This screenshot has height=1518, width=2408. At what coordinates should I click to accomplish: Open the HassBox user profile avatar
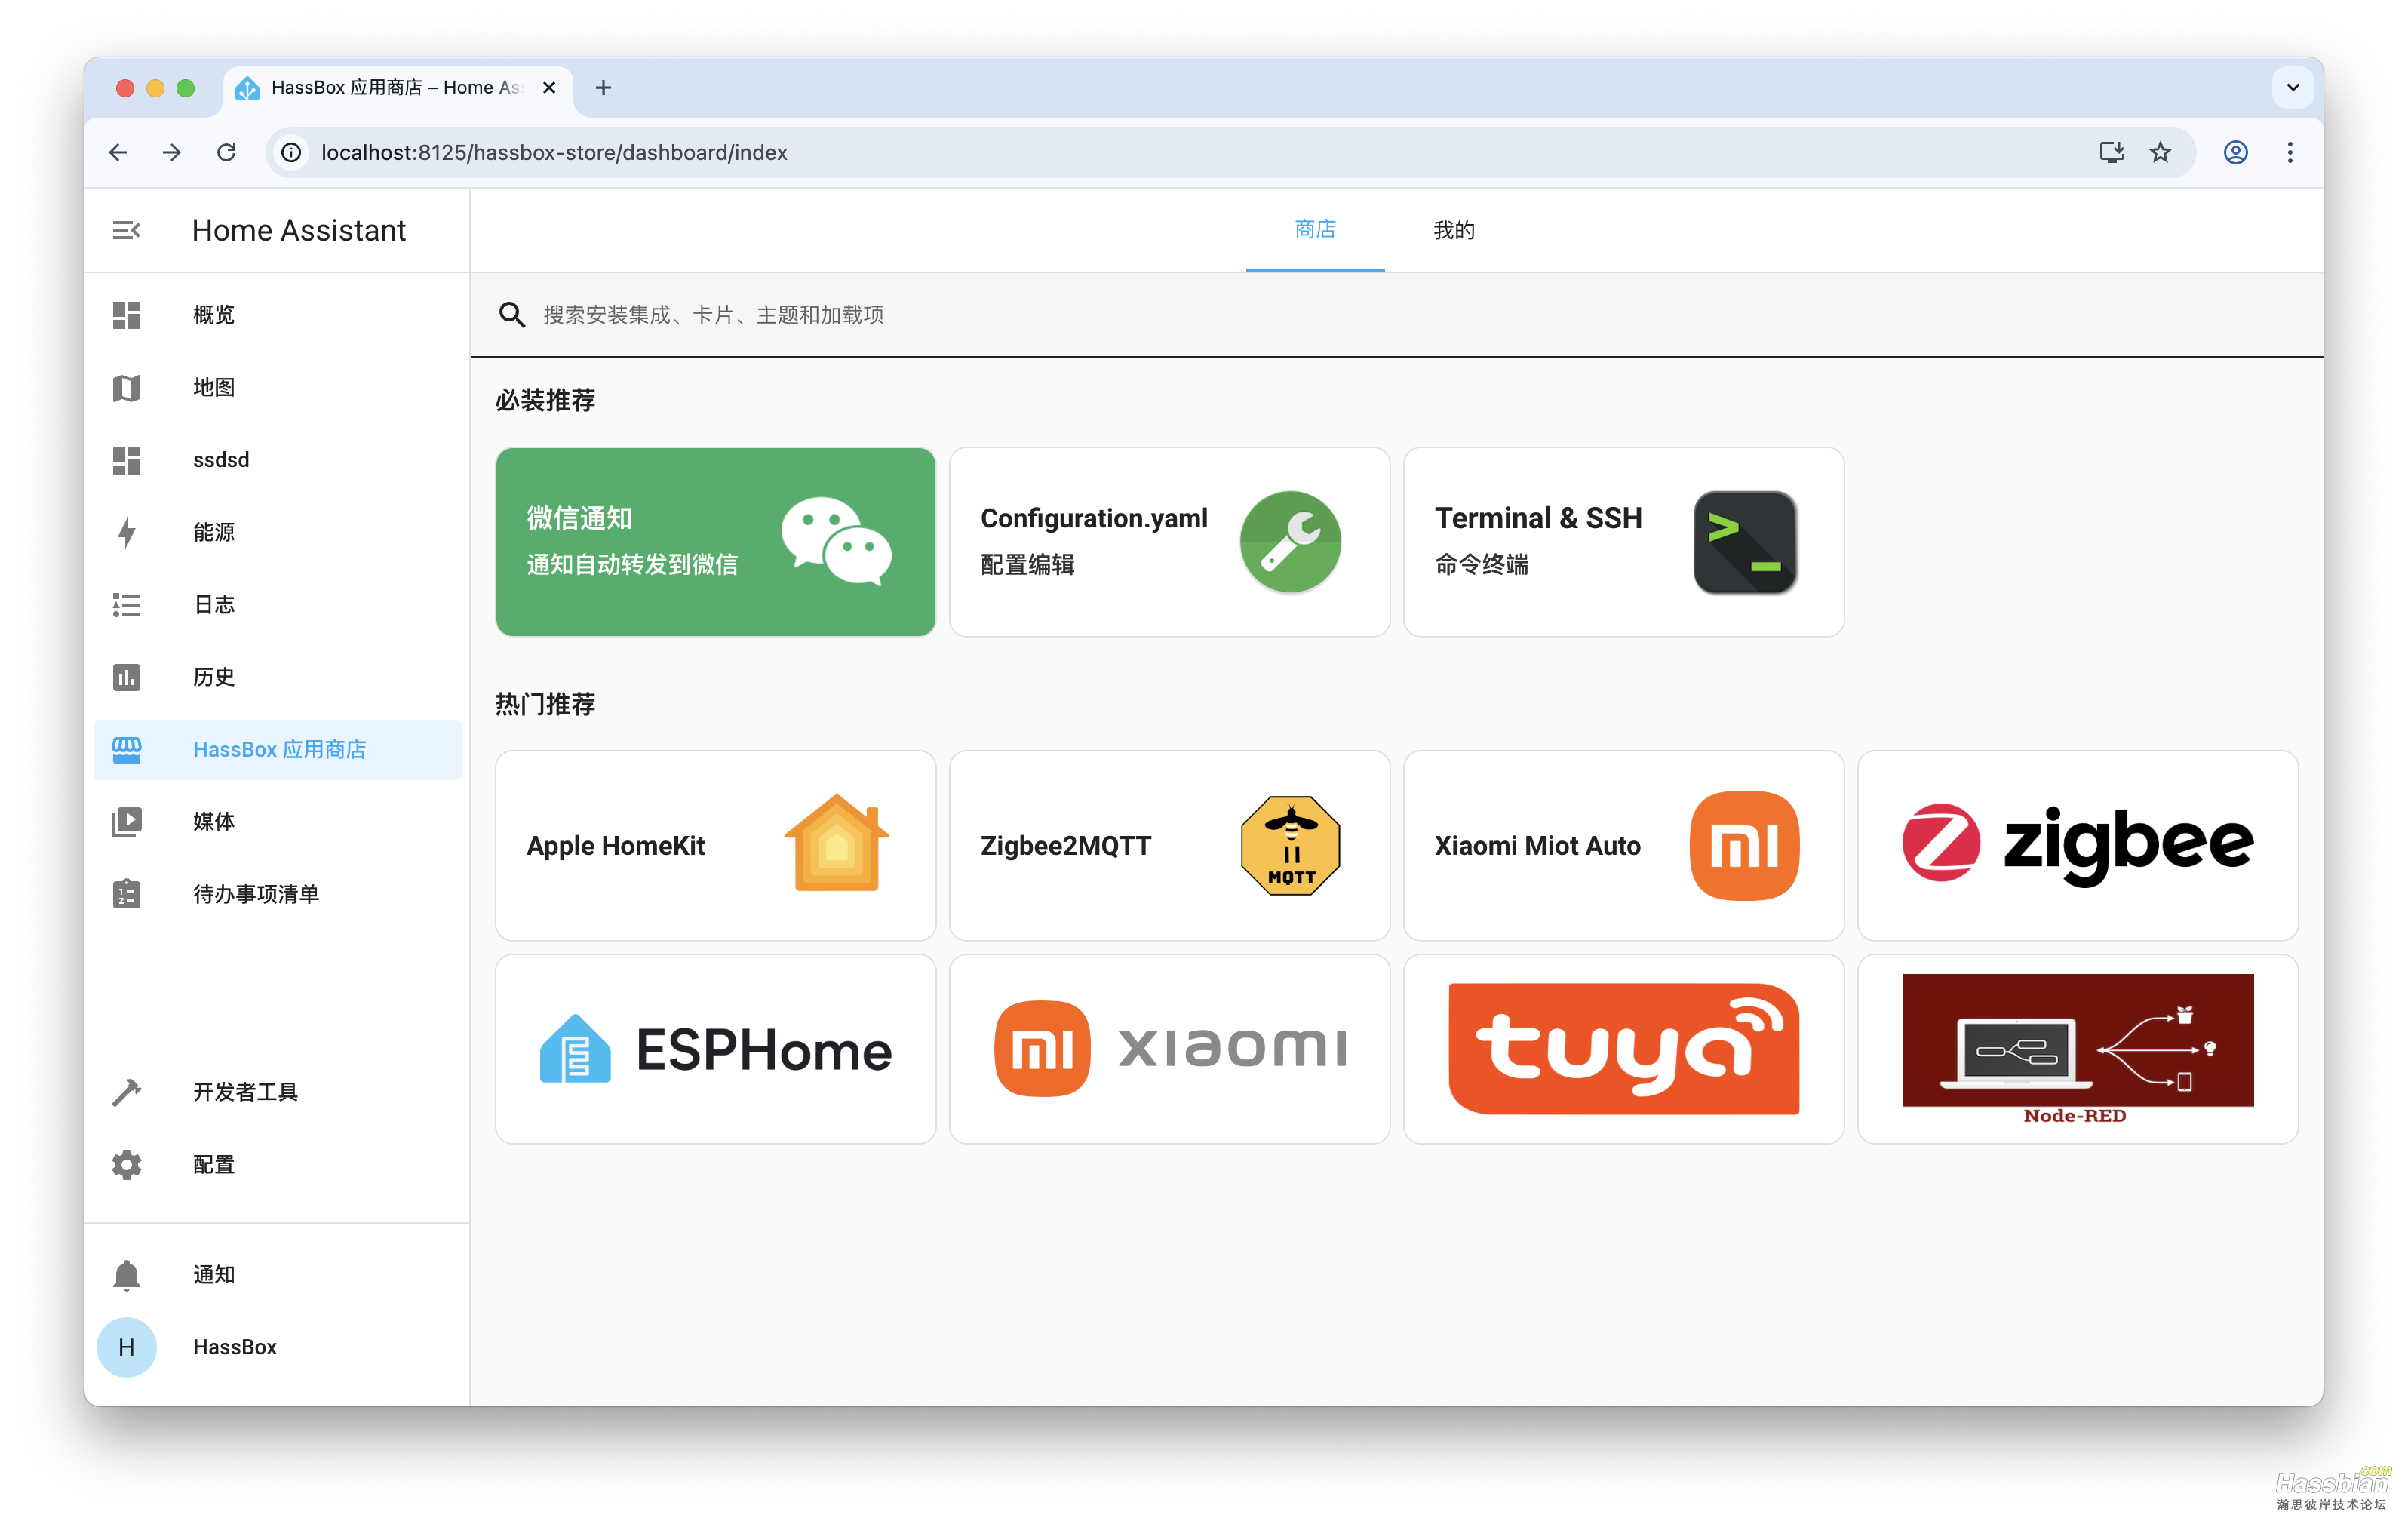(x=126, y=1347)
